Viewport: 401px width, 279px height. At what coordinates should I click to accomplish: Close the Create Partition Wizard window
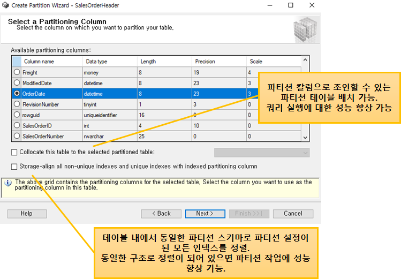pos(312,5)
